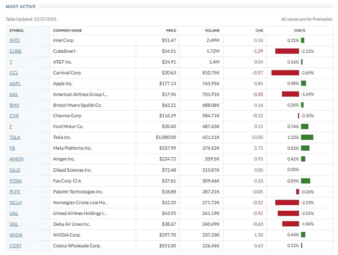Select the Carnival Corp. red change bar
This screenshot has height=255, width=338.
285,73
